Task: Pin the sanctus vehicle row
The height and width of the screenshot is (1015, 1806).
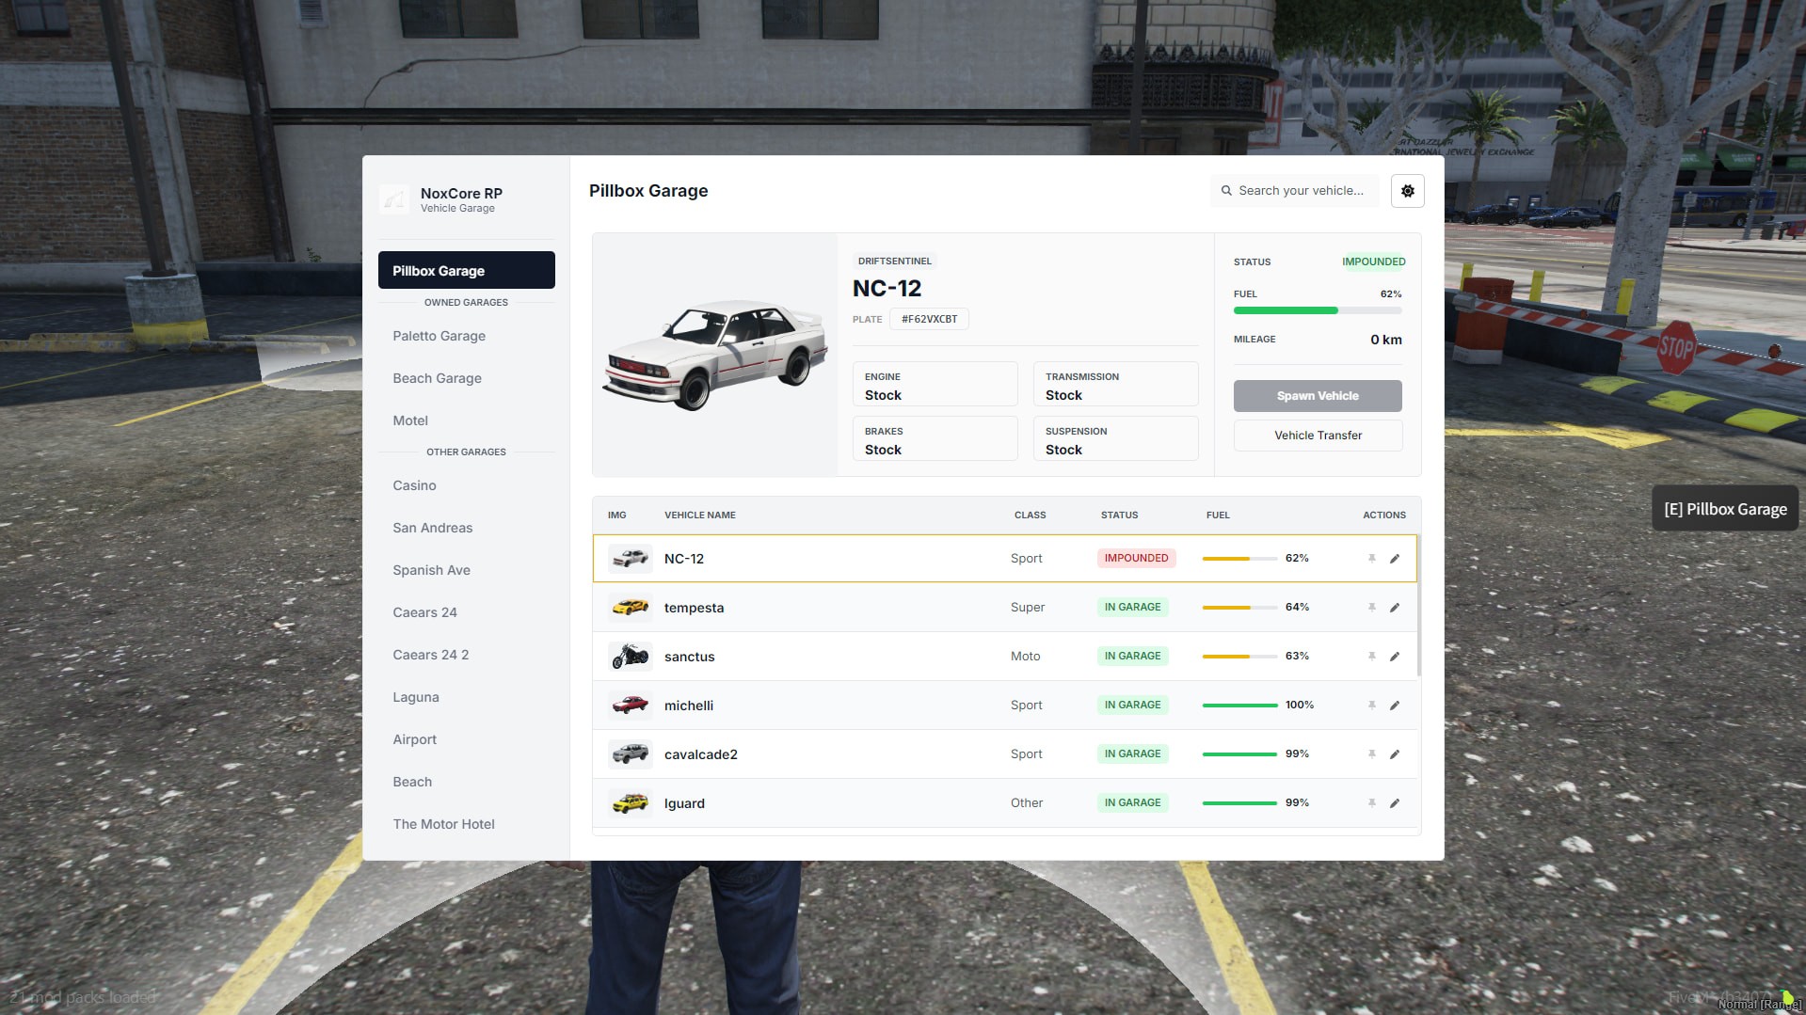Action: coord(1372,657)
